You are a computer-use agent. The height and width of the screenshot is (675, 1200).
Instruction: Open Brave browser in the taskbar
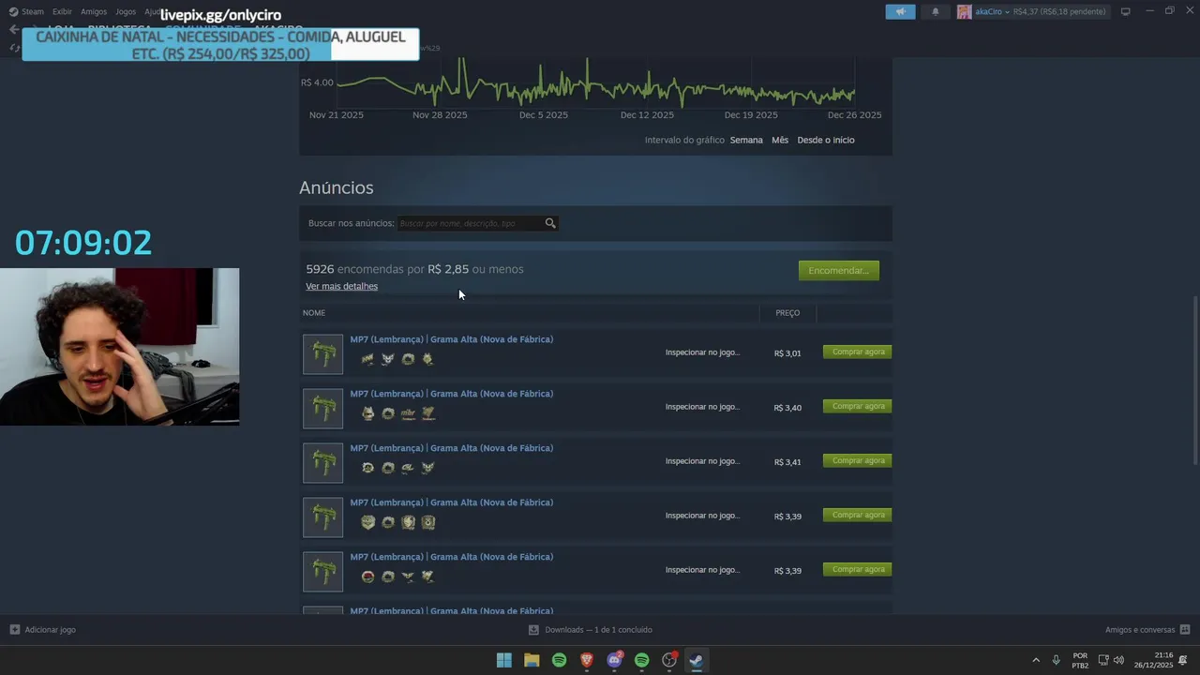tap(587, 660)
